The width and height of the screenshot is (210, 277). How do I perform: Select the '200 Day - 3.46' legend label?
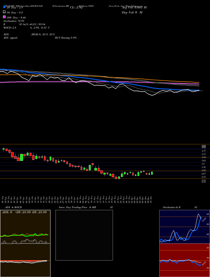click(16, 18)
